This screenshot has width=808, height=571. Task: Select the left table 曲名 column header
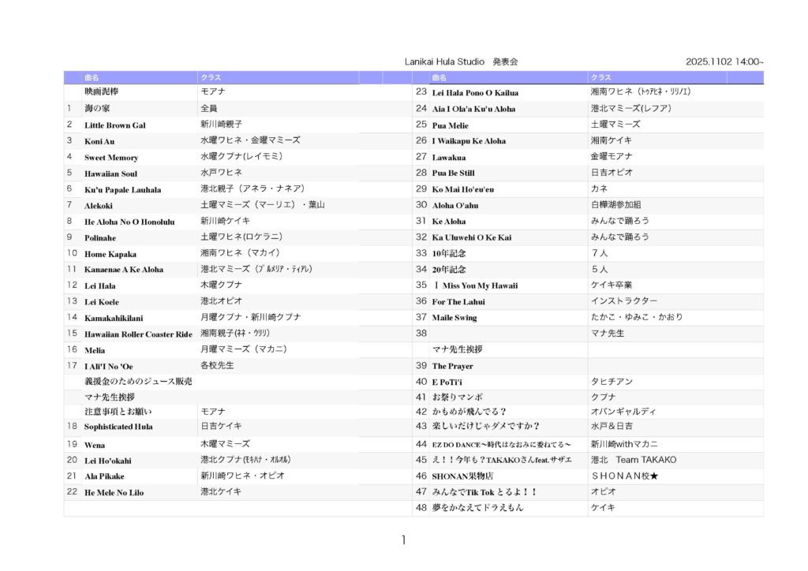(92, 77)
